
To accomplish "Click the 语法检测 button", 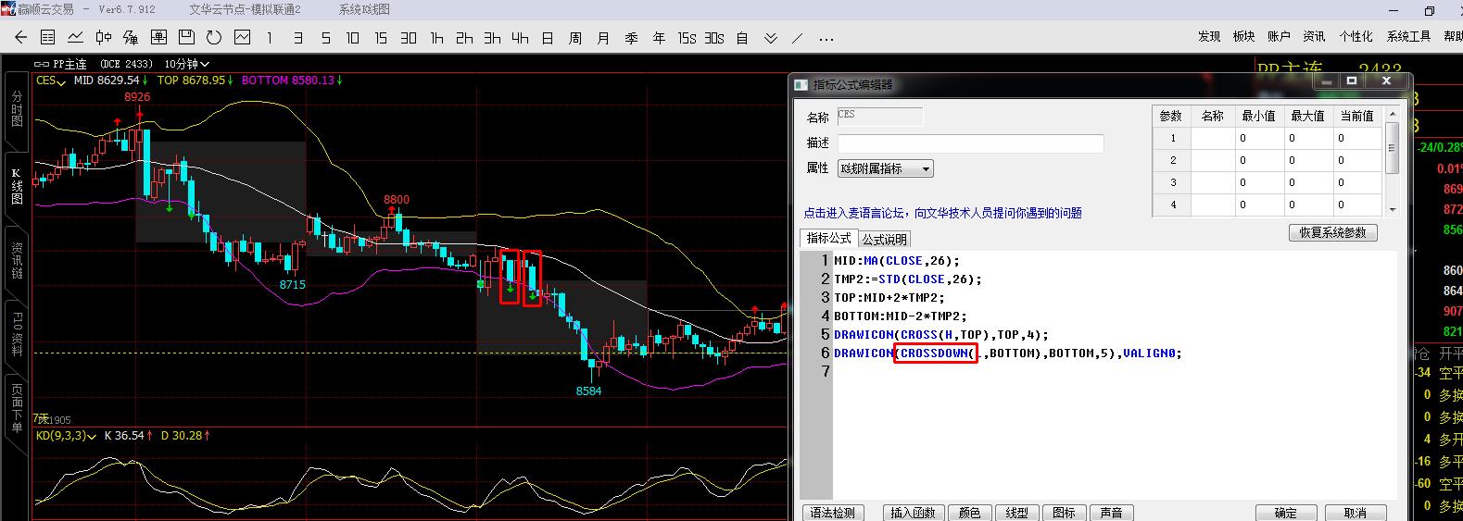I will point(832,513).
